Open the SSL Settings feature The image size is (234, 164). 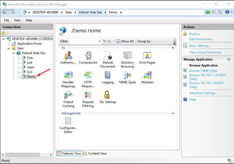pyautogui.click(x=108, y=97)
